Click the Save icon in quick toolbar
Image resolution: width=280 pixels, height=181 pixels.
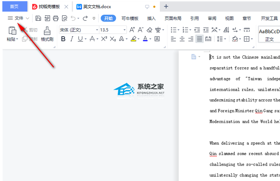(38, 18)
